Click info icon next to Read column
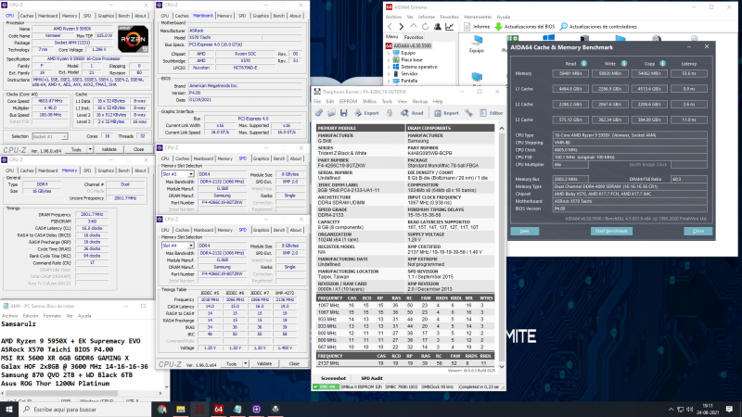 pyautogui.click(x=583, y=63)
